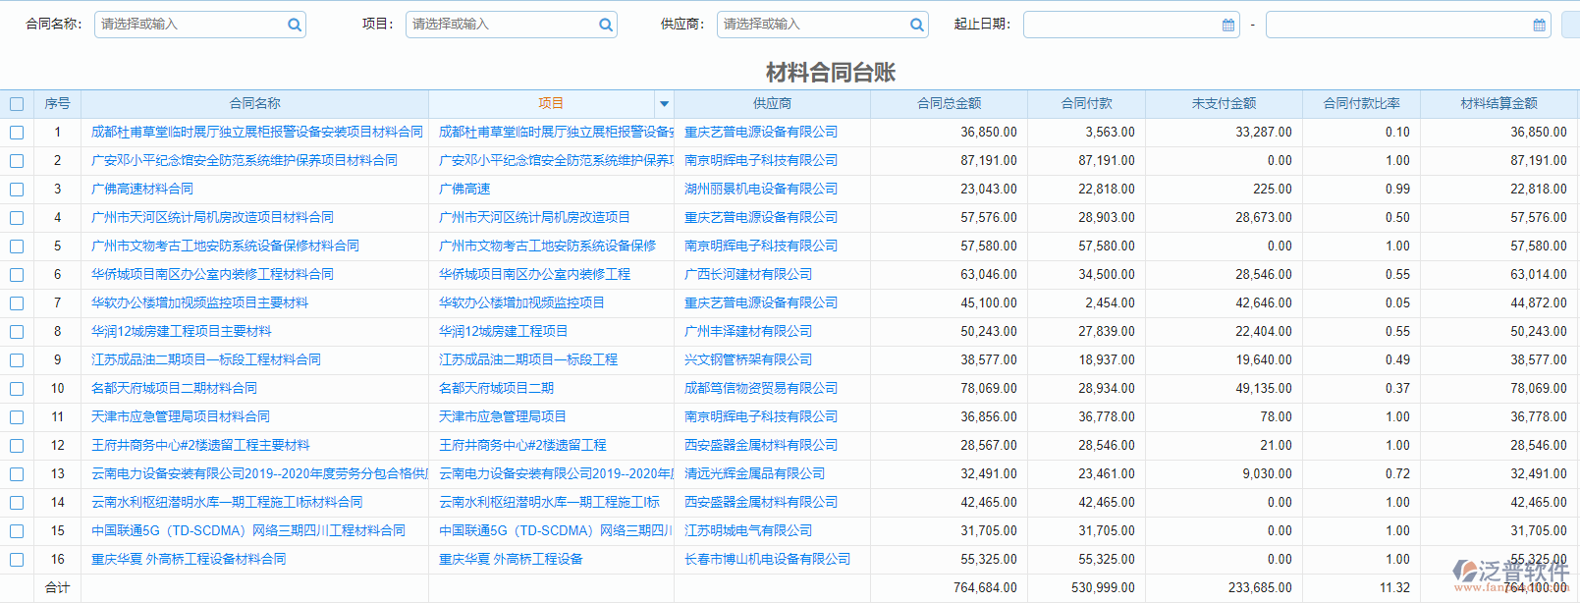Open contract 中国联通5G（TD-SCDMA）网络三期四川工程材料合同
Image resolution: width=1580 pixels, height=603 pixels.
coord(248,530)
